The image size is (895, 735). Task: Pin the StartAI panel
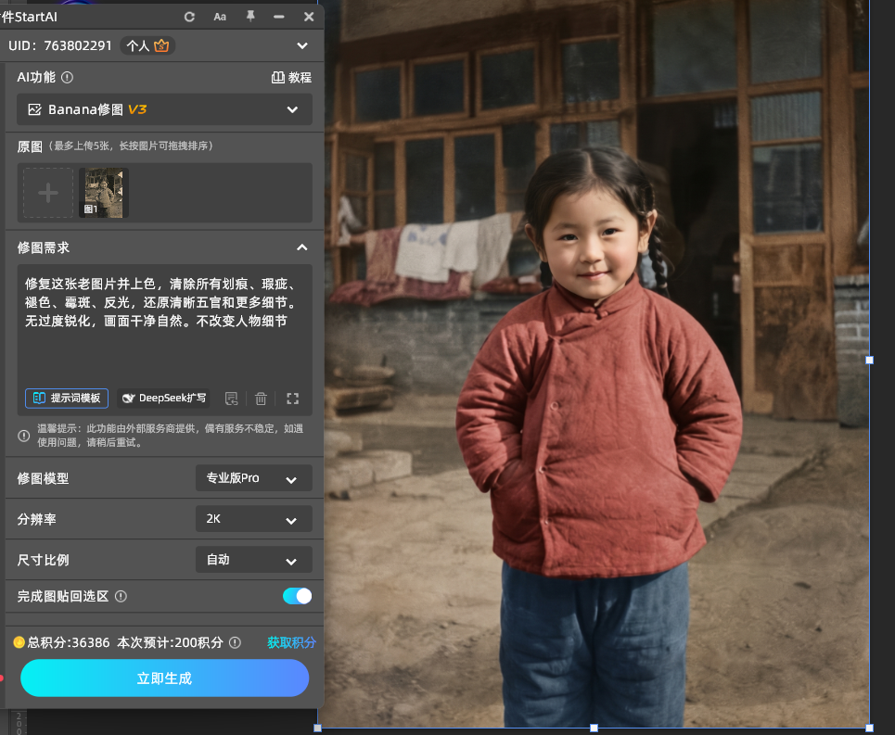tap(250, 17)
